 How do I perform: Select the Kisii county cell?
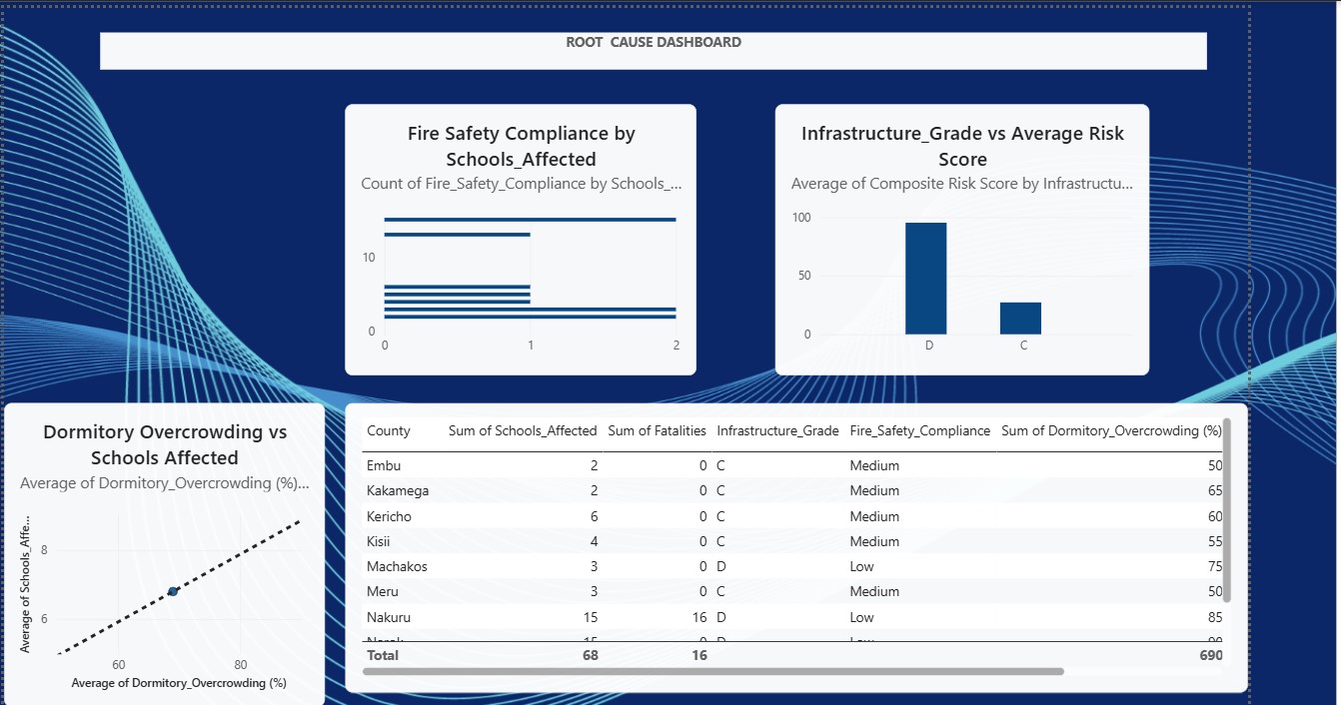[x=381, y=541]
